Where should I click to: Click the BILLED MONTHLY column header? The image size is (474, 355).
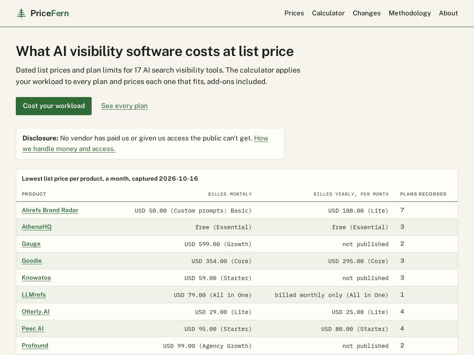[x=230, y=194]
